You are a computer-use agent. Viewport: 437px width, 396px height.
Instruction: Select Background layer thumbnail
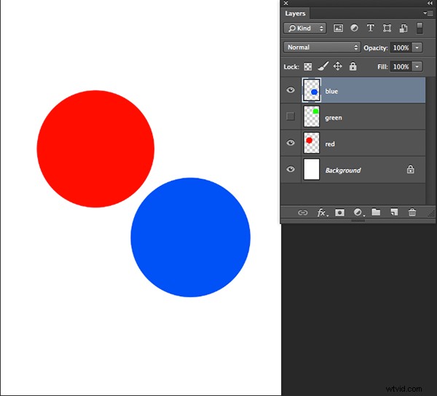311,170
